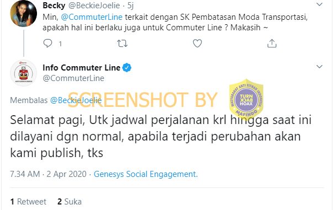The image size is (333, 210).
Task: Click the @CommuterLine handle under the account name
Action: click(x=73, y=78)
